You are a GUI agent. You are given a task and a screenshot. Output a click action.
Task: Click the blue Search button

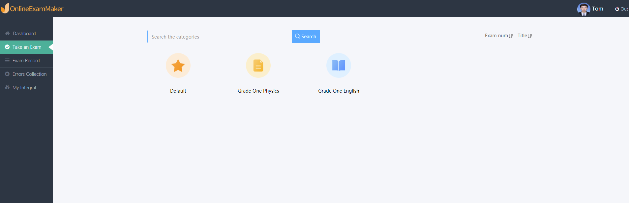point(306,37)
